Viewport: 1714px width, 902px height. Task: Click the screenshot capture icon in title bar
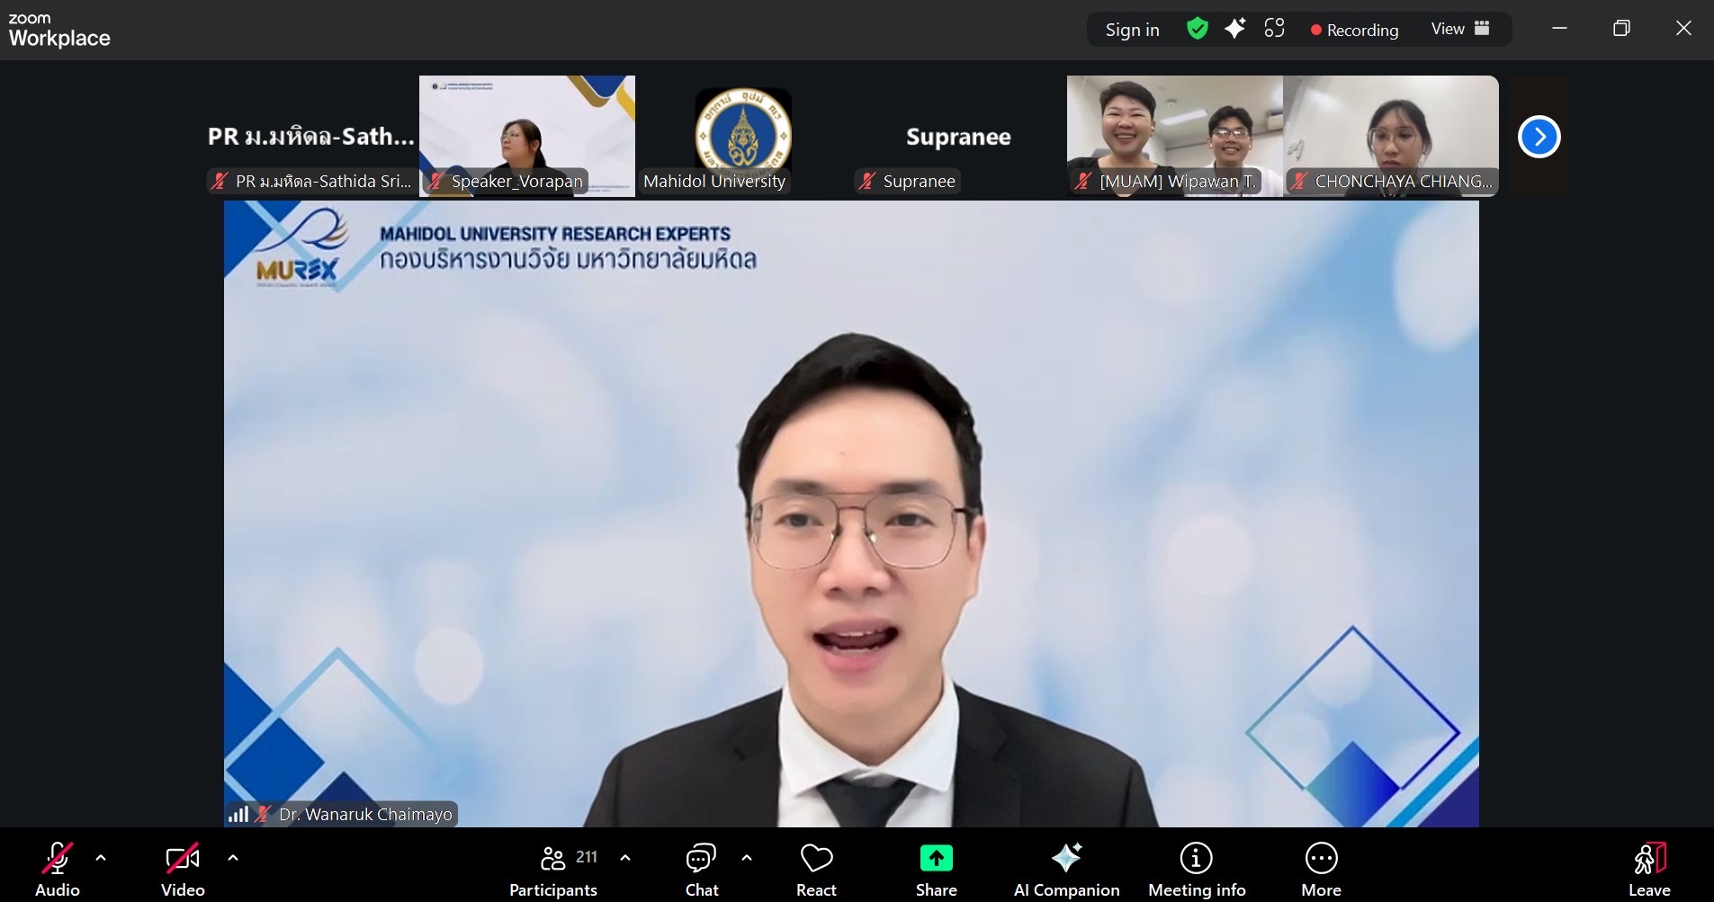(x=1274, y=29)
